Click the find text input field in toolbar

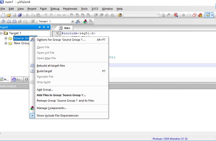click(x=140, y=15)
